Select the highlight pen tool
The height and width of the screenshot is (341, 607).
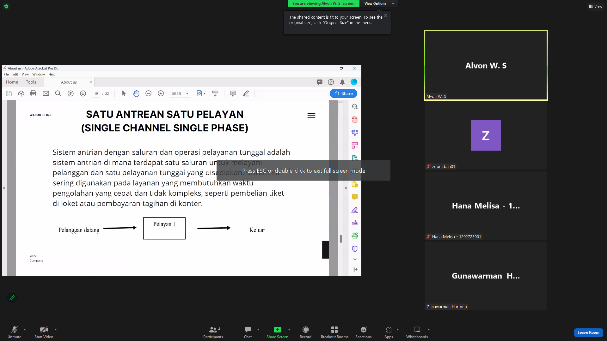click(x=246, y=93)
